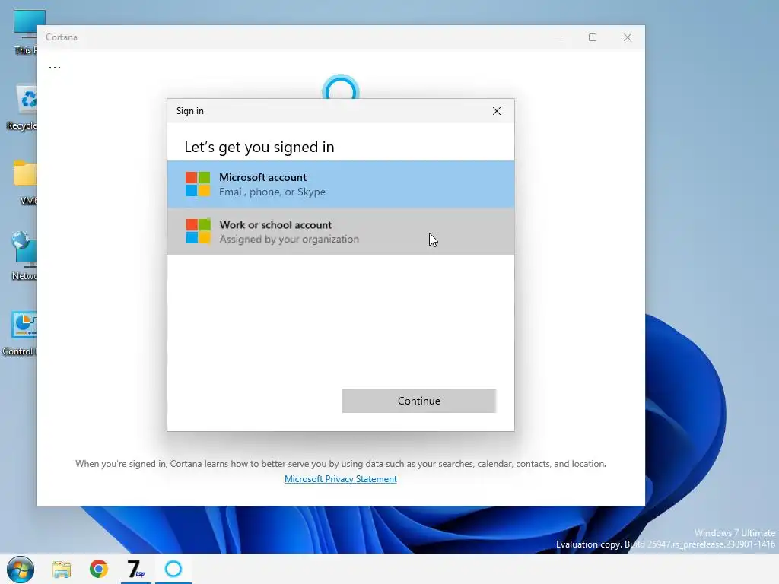This screenshot has width=779, height=584.
Task: Close the Sign in dialog
Action: (496, 111)
